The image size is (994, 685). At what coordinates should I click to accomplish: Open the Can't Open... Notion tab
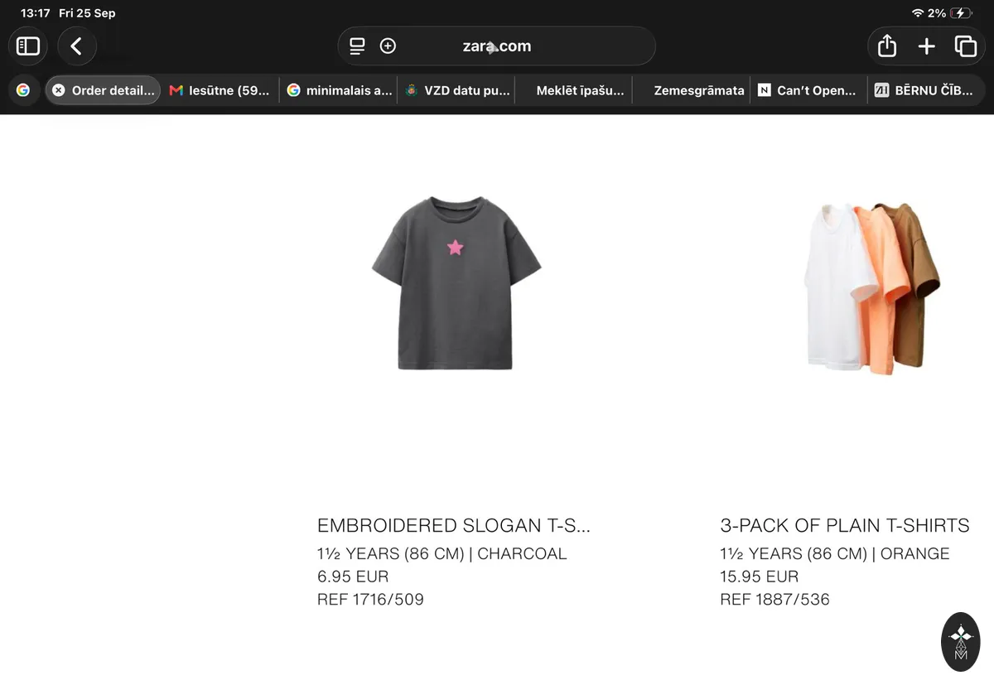pyautogui.click(x=808, y=90)
